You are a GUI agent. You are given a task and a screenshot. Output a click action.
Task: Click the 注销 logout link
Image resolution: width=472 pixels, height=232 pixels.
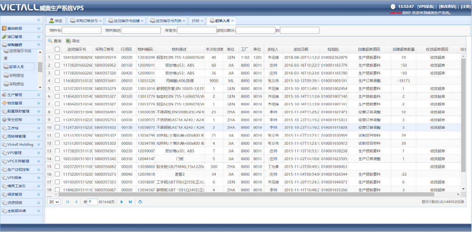465,7
